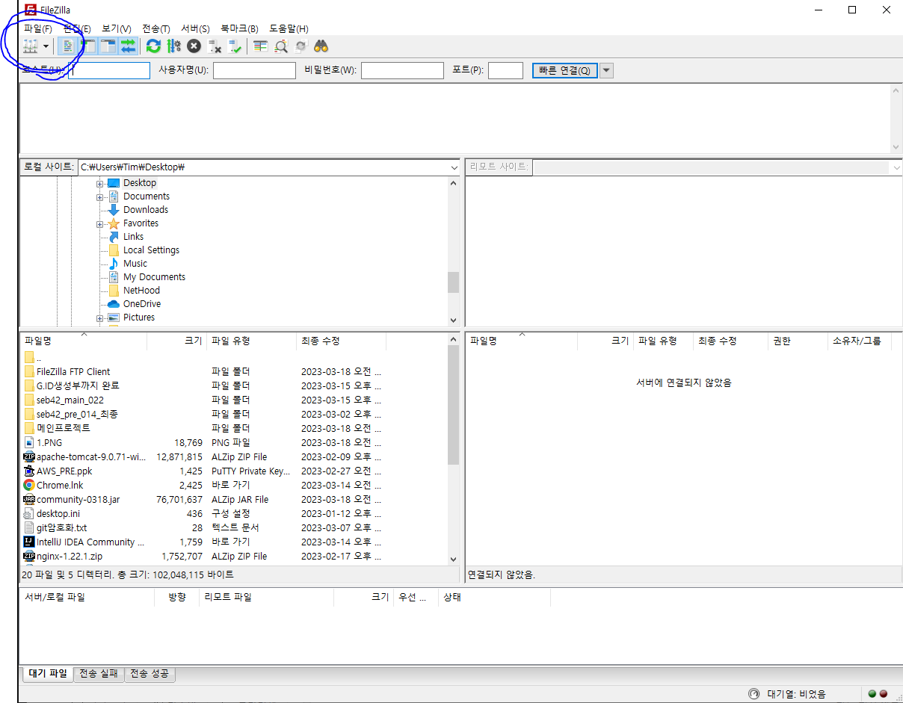Viewport: 903px width, 703px height.
Task: Open the local site path dropdown
Action: [454, 168]
